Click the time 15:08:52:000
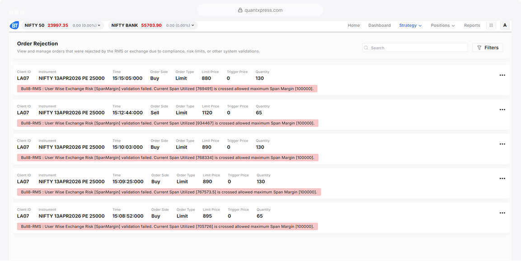This screenshot has width=521, height=261. point(128,216)
